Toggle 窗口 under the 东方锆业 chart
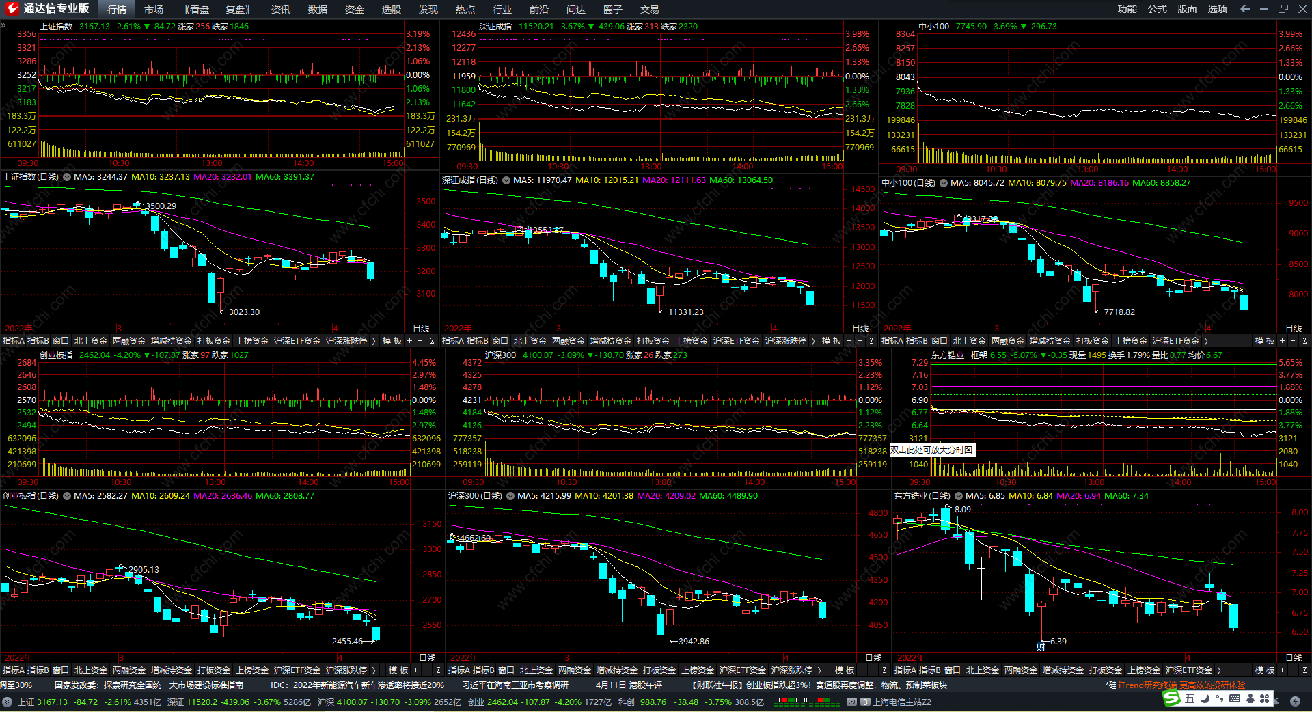The height and width of the screenshot is (712, 1312). coord(953,670)
